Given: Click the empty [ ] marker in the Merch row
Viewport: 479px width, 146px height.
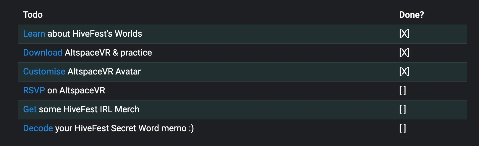Looking at the screenshot, I should click(402, 109).
